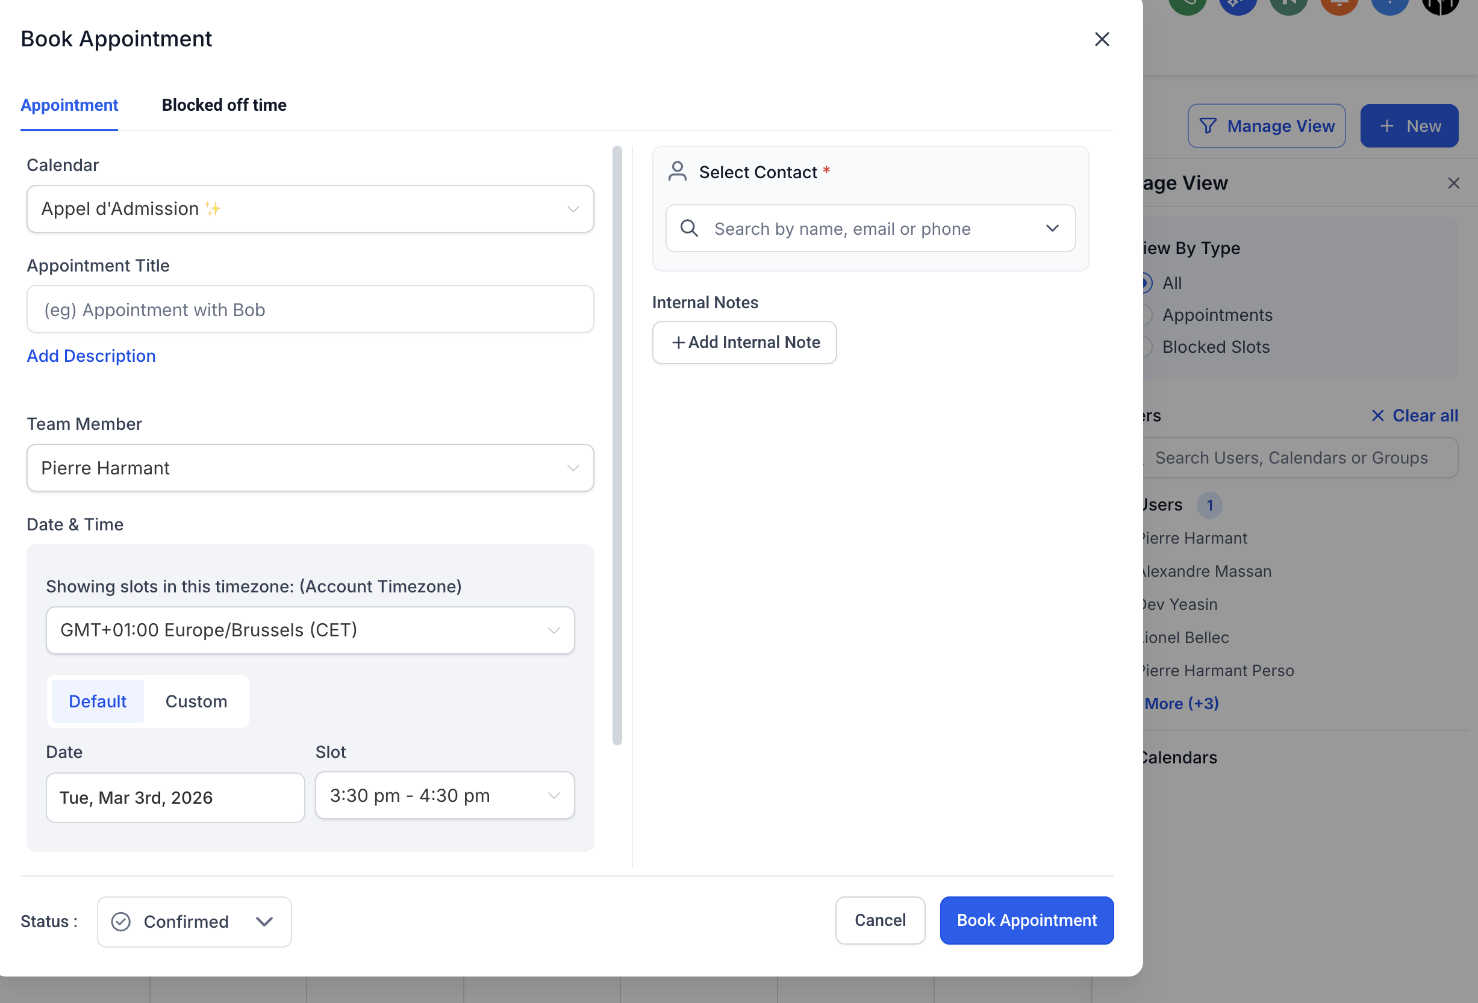Open the timezone dropdown Europe/Brussels
1478x1003 pixels.
(x=310, y=630)
